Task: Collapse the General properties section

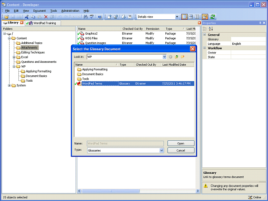Action: tap(204, 35)
